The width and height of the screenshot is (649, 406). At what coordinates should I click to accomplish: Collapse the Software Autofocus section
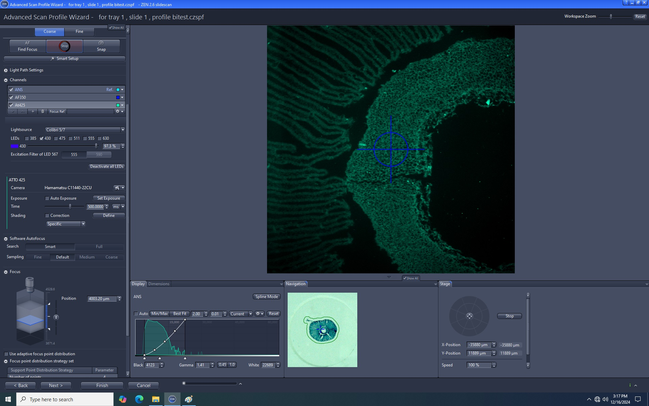[6, 239]
